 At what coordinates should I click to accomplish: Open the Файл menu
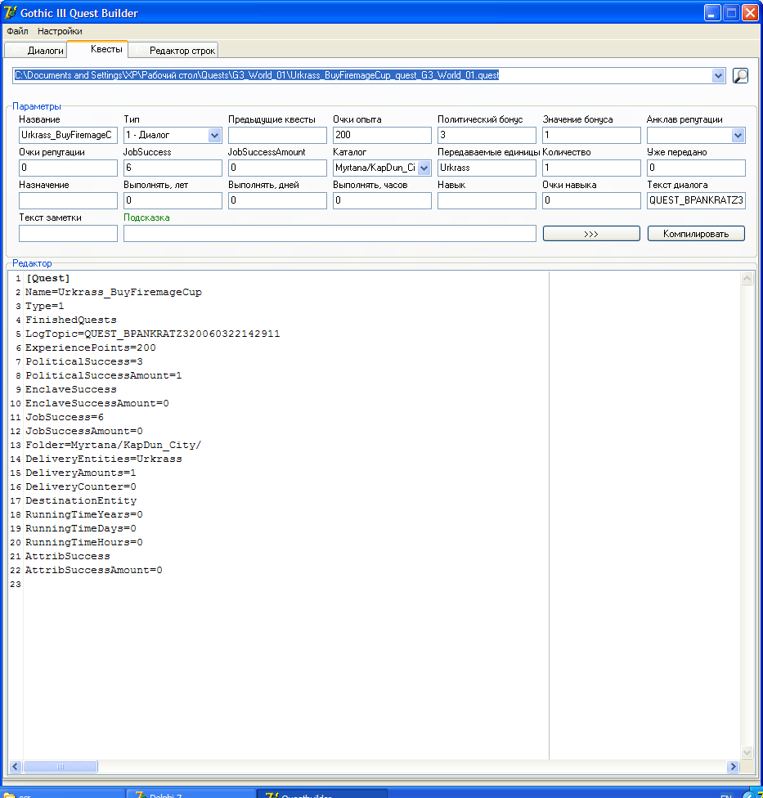point(17,31)
